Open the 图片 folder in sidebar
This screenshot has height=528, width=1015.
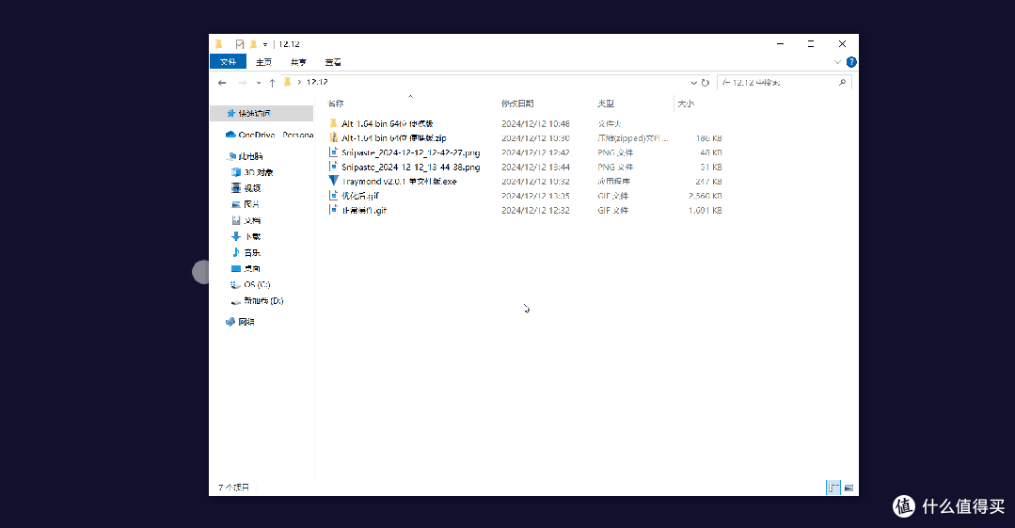tap(246, 204)
